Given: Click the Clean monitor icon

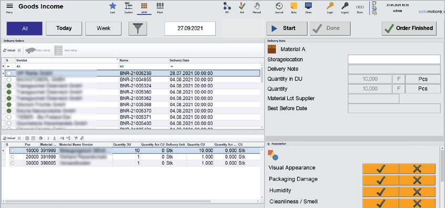Looking at the screenshot, I should (x=308, y=6).
